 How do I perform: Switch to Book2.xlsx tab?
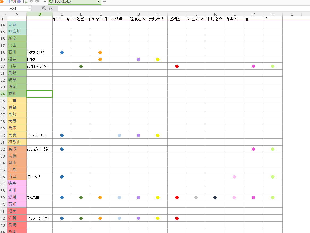[x=75, y=2]
